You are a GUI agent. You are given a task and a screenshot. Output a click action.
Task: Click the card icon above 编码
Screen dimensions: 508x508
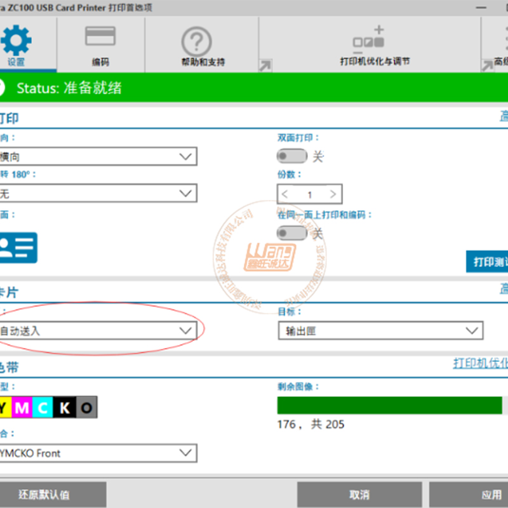(100, 36)
